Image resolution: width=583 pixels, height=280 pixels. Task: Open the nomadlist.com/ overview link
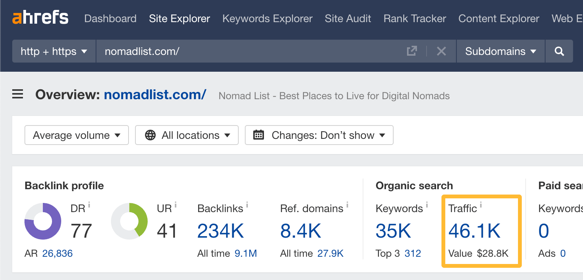pos(155,94)
